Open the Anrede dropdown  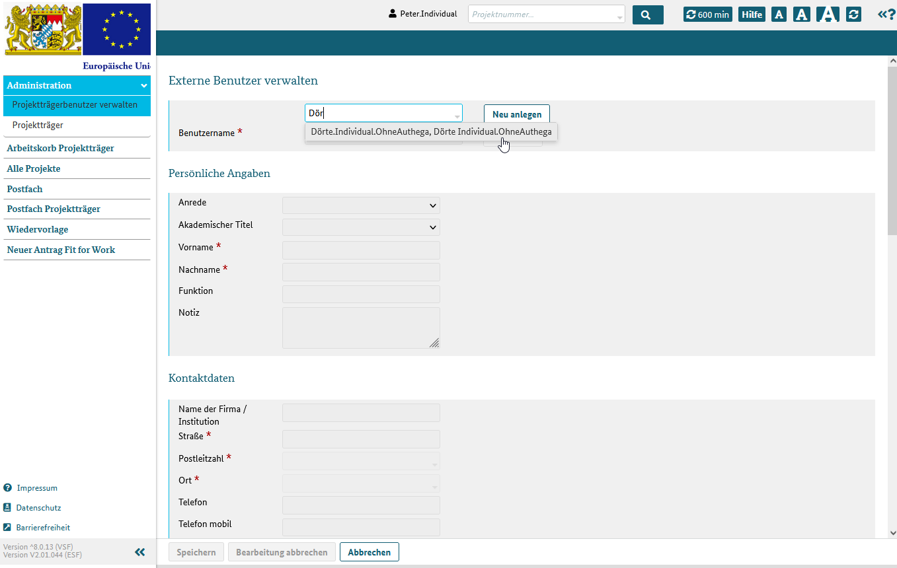point(361,205)
